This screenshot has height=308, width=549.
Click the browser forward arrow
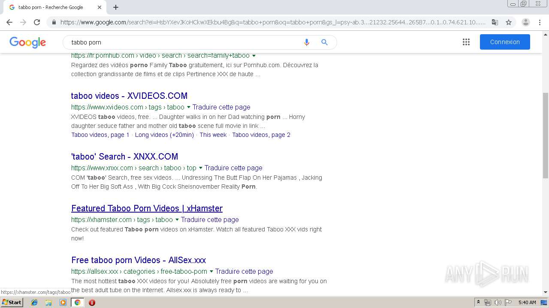(x=23, y=22)
